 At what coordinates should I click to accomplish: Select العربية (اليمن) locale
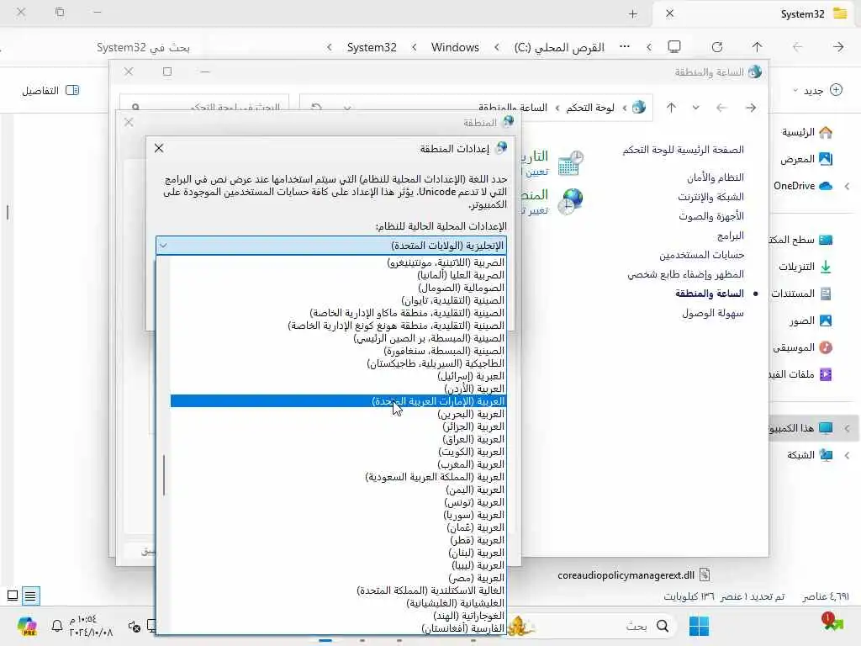tap(338, 490)
